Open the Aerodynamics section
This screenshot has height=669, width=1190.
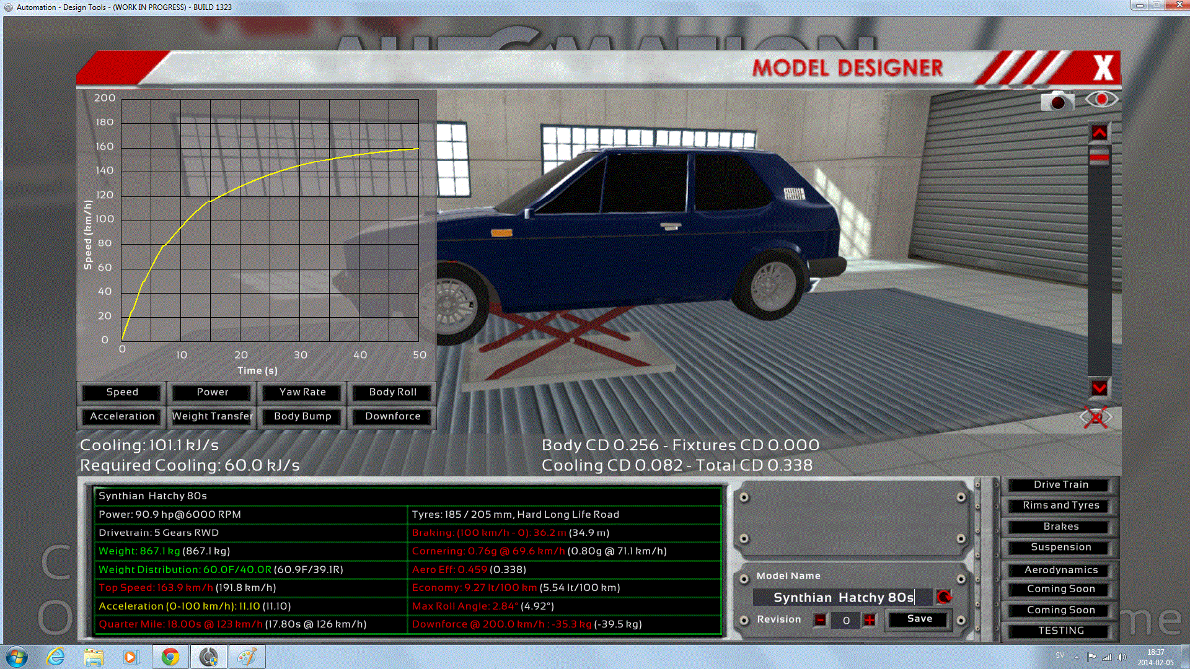[1060, 570]
